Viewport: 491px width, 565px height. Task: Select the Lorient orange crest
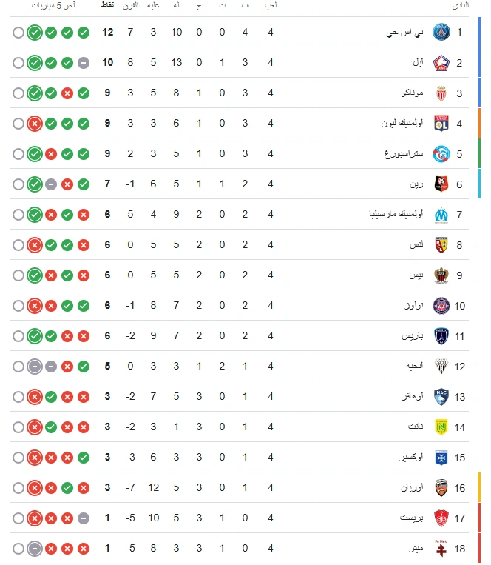click(441, 488)
